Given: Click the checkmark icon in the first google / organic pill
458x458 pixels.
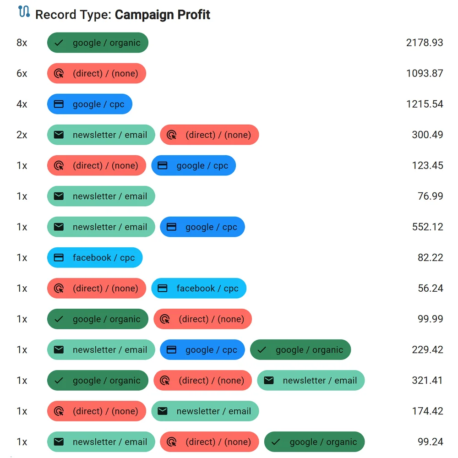Looking at the screenshot, I should pos(58,43).
